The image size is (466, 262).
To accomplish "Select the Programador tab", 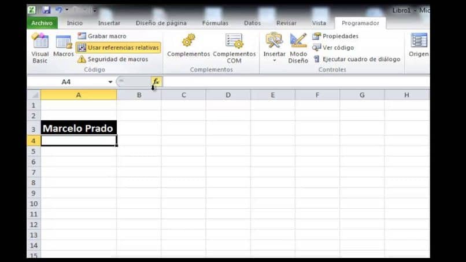I will coord(360,23).
